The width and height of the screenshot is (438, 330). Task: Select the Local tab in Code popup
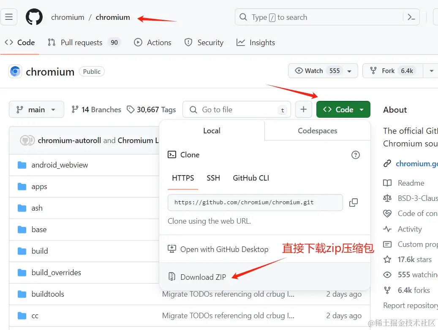[x=212, y=131]
